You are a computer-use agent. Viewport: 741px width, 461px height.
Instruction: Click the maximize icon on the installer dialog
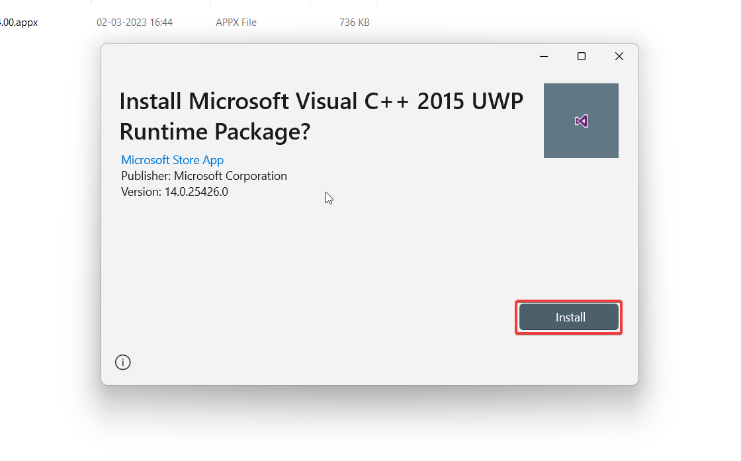point(581,56)
